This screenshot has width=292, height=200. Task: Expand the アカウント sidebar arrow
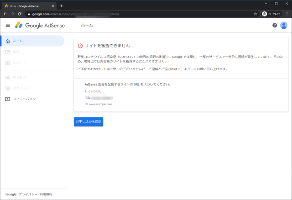(3, 88)
